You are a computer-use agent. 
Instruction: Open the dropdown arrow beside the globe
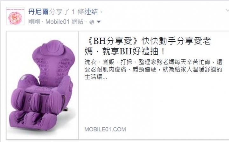coord(99,22)
